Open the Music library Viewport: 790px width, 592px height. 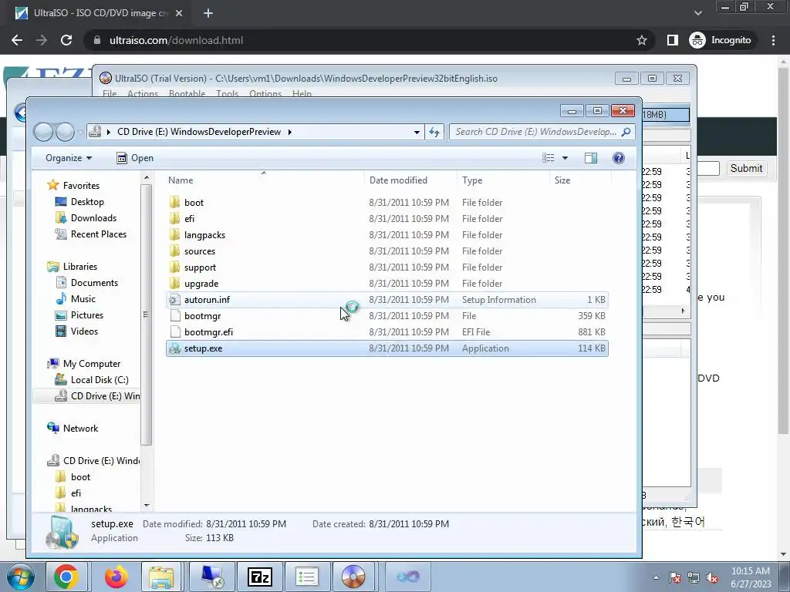[83, 298]
